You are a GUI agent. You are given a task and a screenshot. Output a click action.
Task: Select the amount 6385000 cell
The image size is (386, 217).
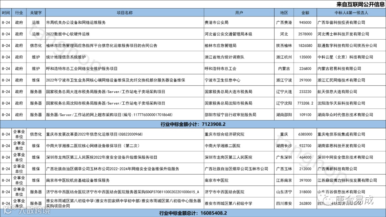pos(305,134)
